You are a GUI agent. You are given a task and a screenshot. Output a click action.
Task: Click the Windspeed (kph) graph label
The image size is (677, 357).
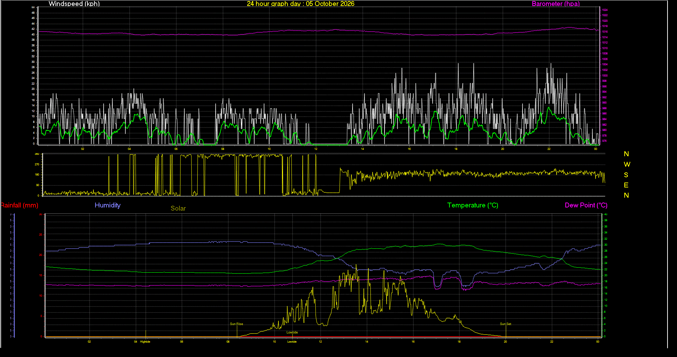tap(74, 4)
